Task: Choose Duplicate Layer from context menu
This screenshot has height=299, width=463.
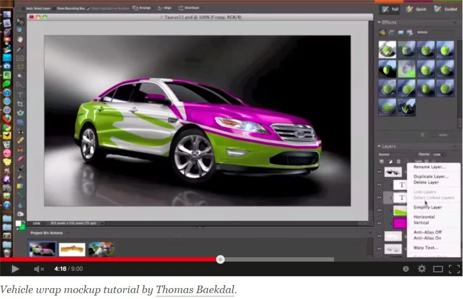Action: pos(431,176)
